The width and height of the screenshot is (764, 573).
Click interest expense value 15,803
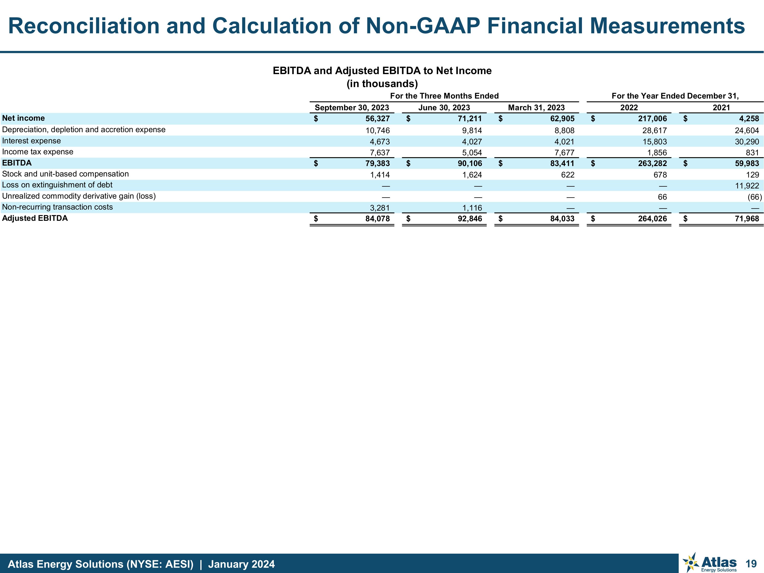pyautogui.click(x=655, y=142)
